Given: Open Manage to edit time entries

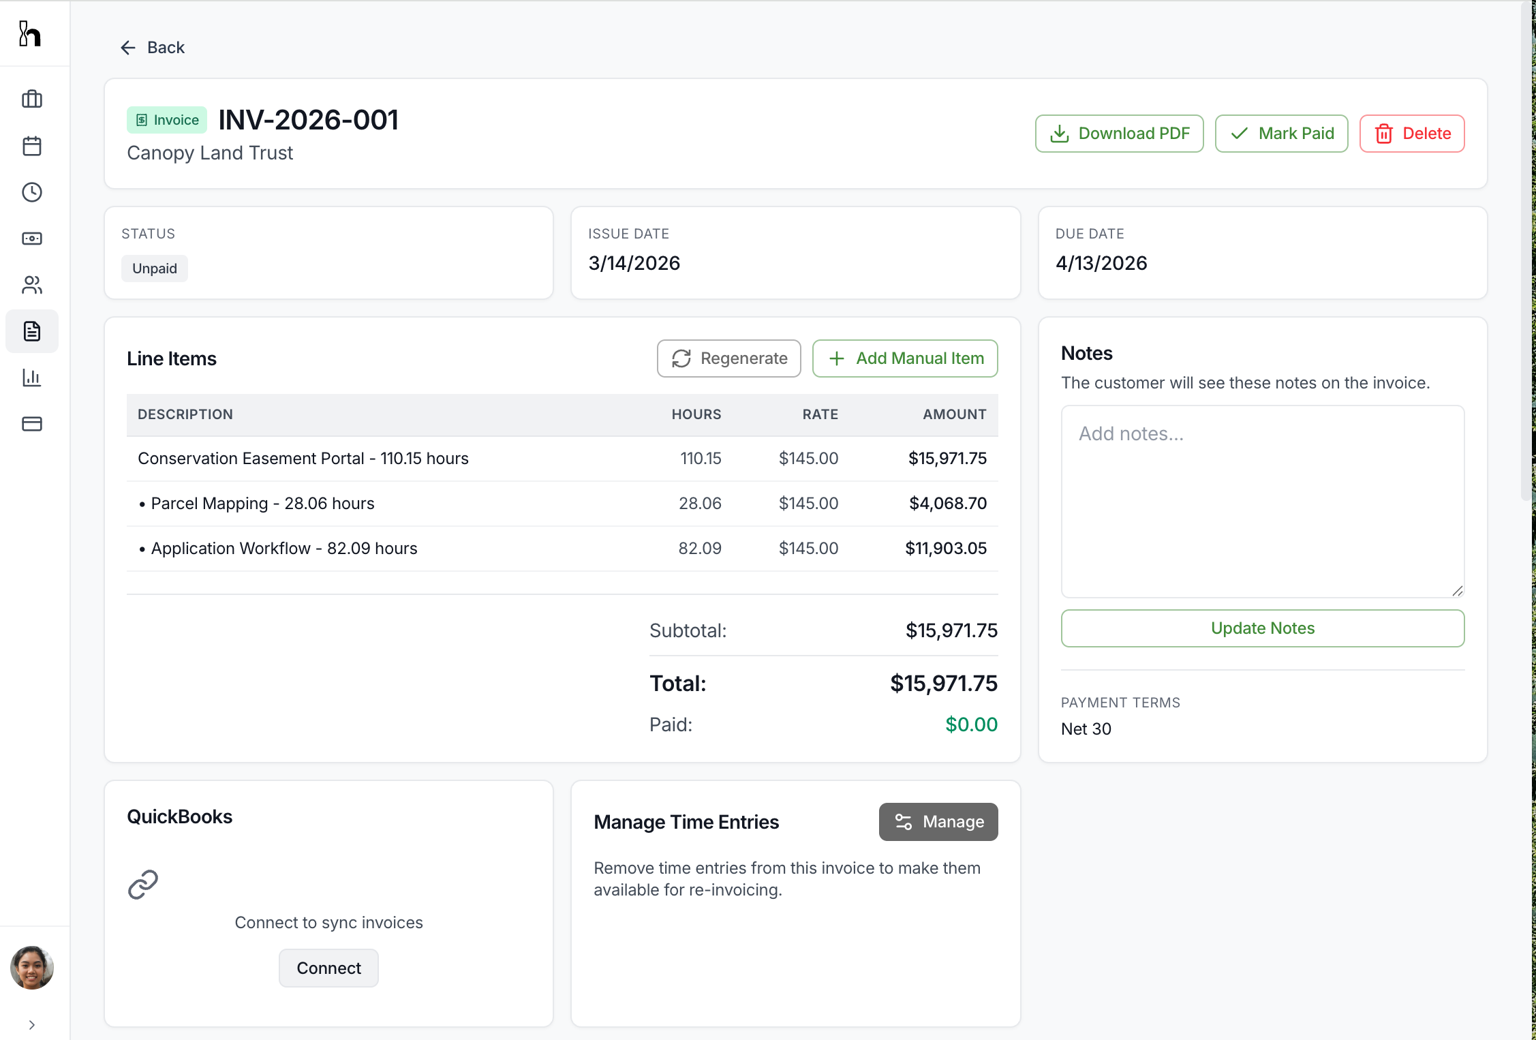Looking at the screenshot, I should 938,821.
